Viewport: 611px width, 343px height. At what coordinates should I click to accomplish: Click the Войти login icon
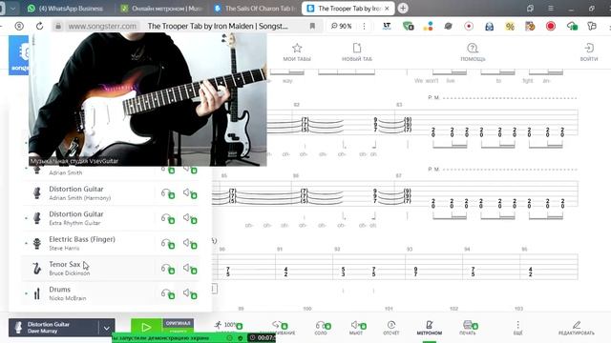(x=589, y=49)
